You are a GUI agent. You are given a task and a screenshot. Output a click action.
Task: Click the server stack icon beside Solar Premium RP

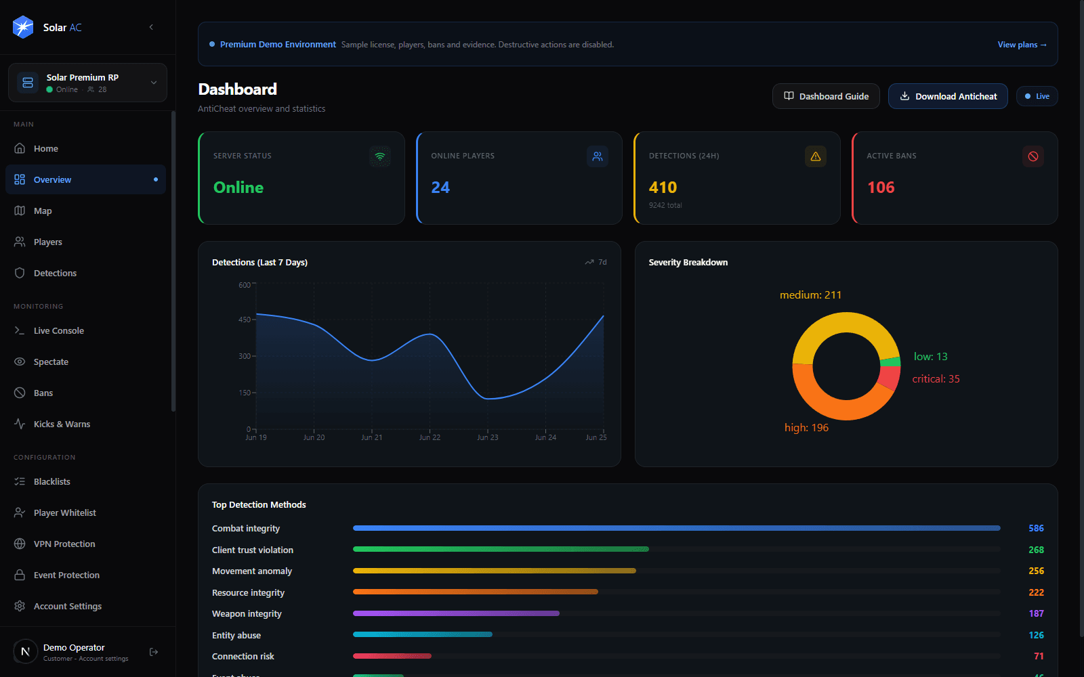28,83
